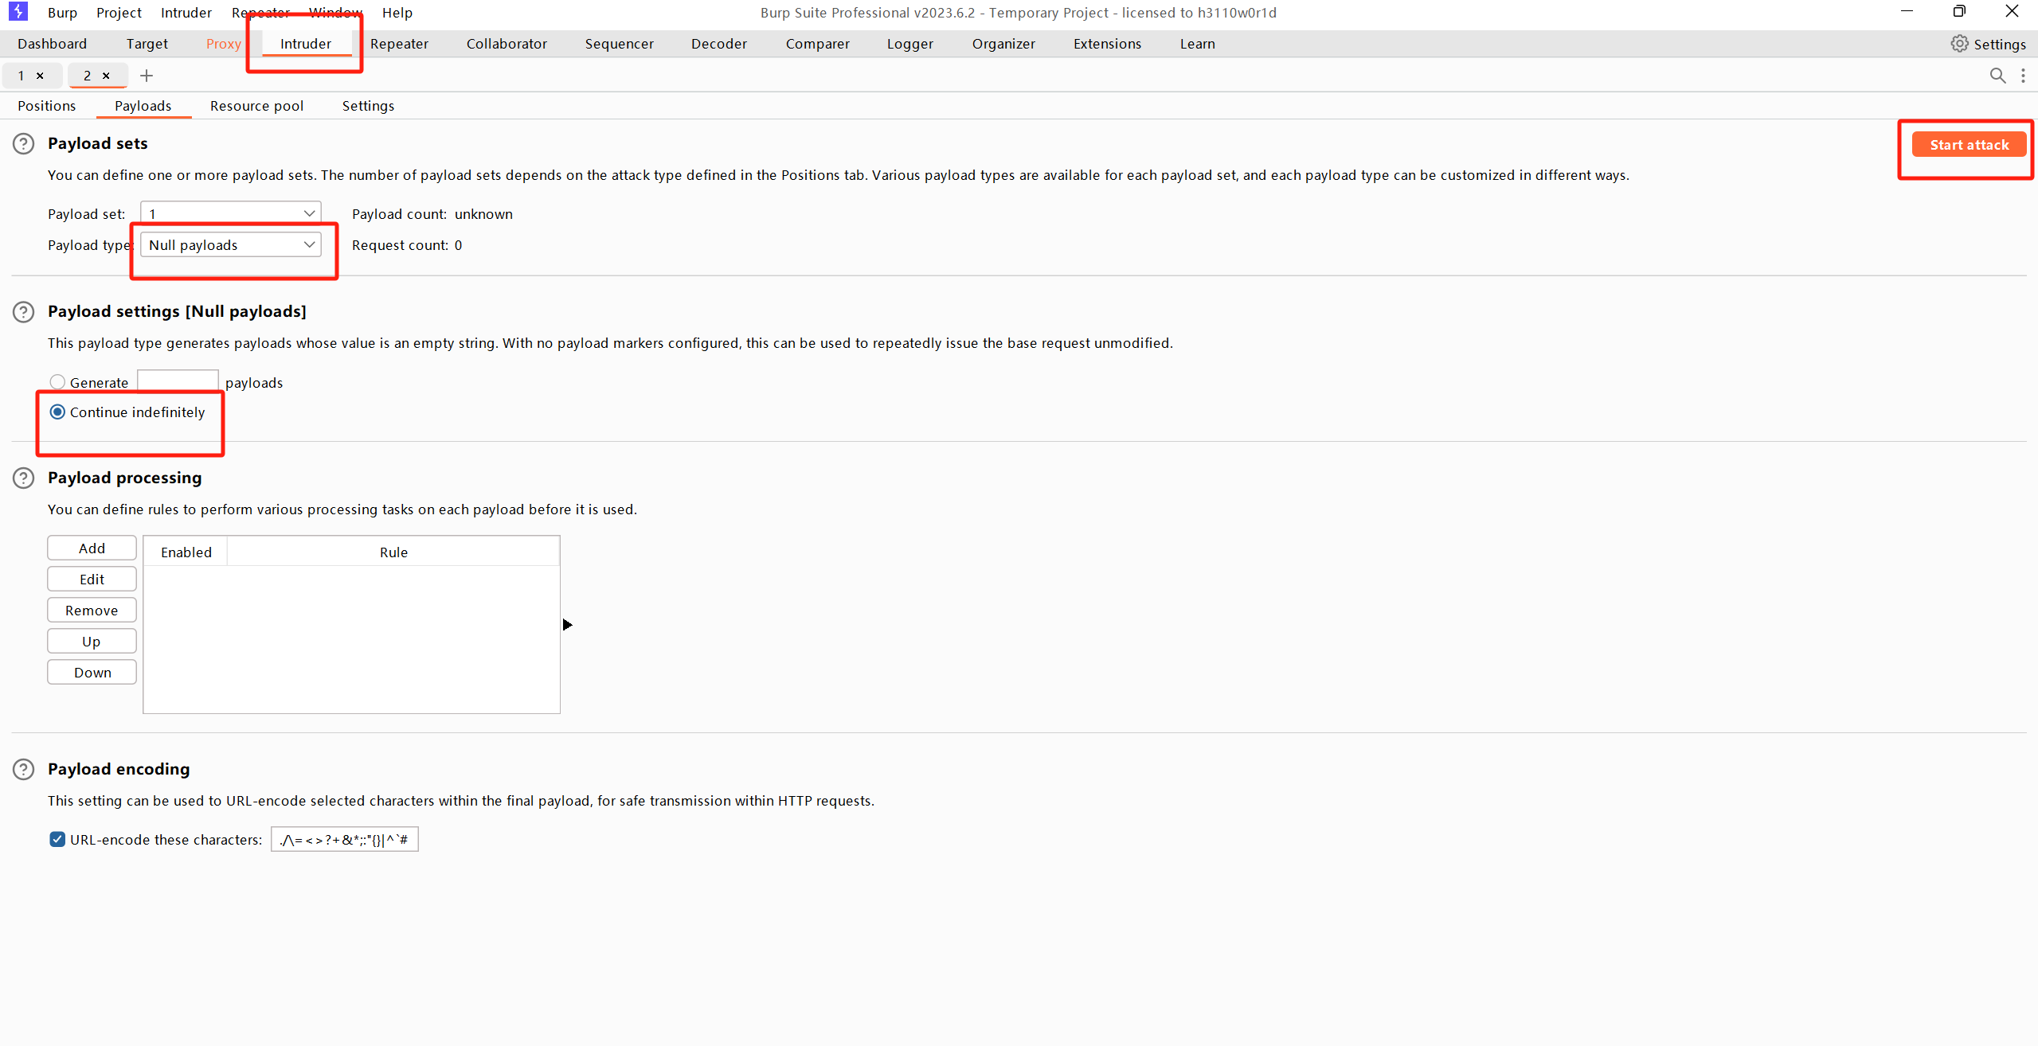Screen dimensions: 2038x1046
Task: Click the Enabled column header
Action: [x=186, y=552]
